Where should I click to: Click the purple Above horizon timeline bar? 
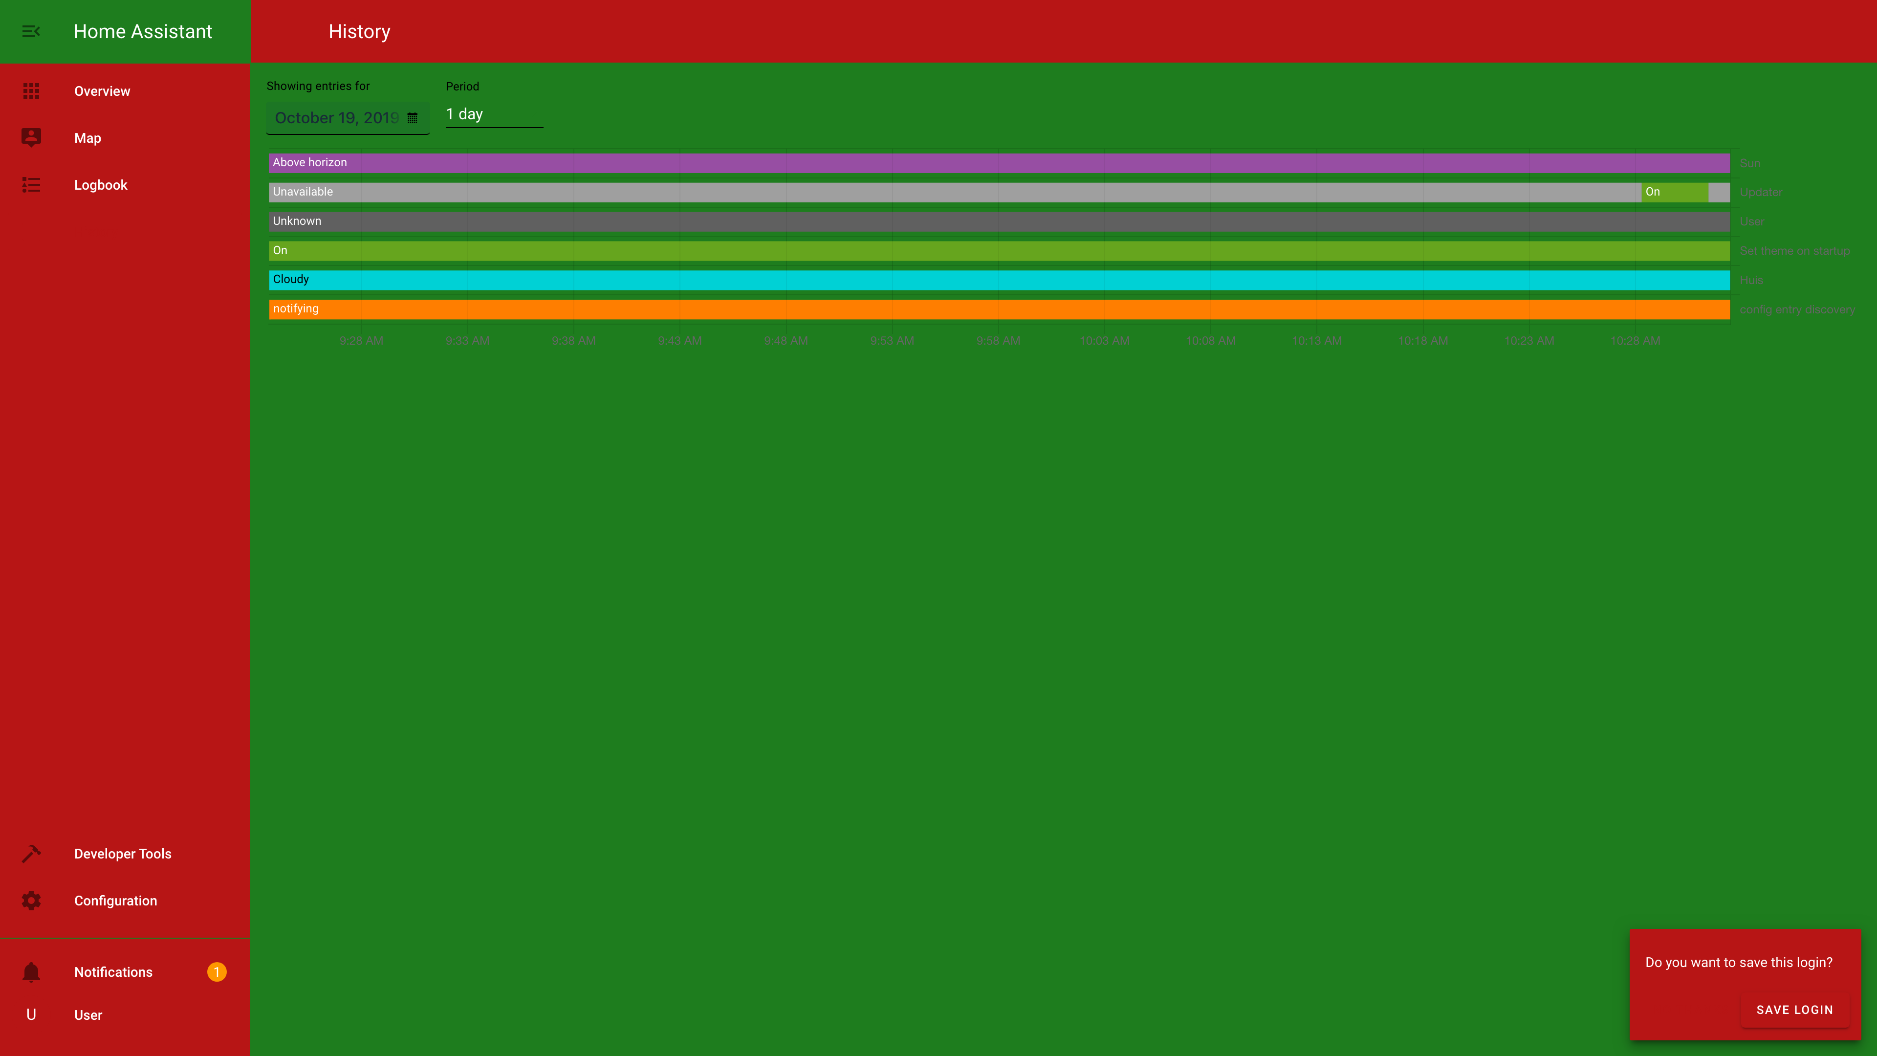(x=998, y=163)
